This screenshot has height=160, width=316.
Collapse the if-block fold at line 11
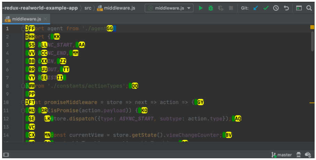[x=23, y=110]
